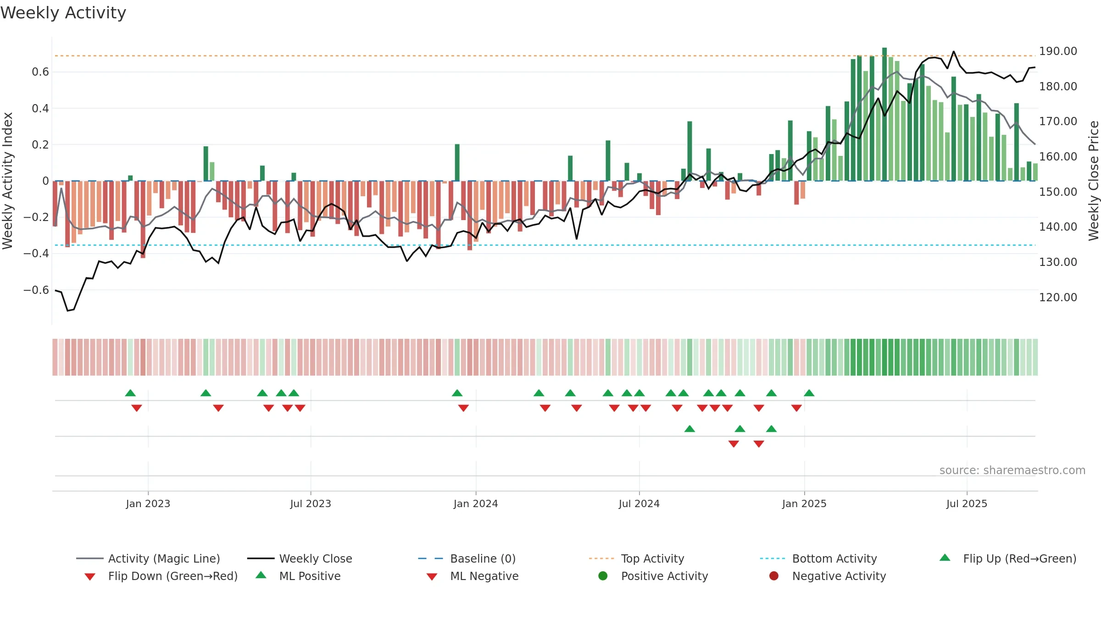Toggle the ML Positive legend entry
The width and height of the screenshot is (1101, 619).
point(298,576)
